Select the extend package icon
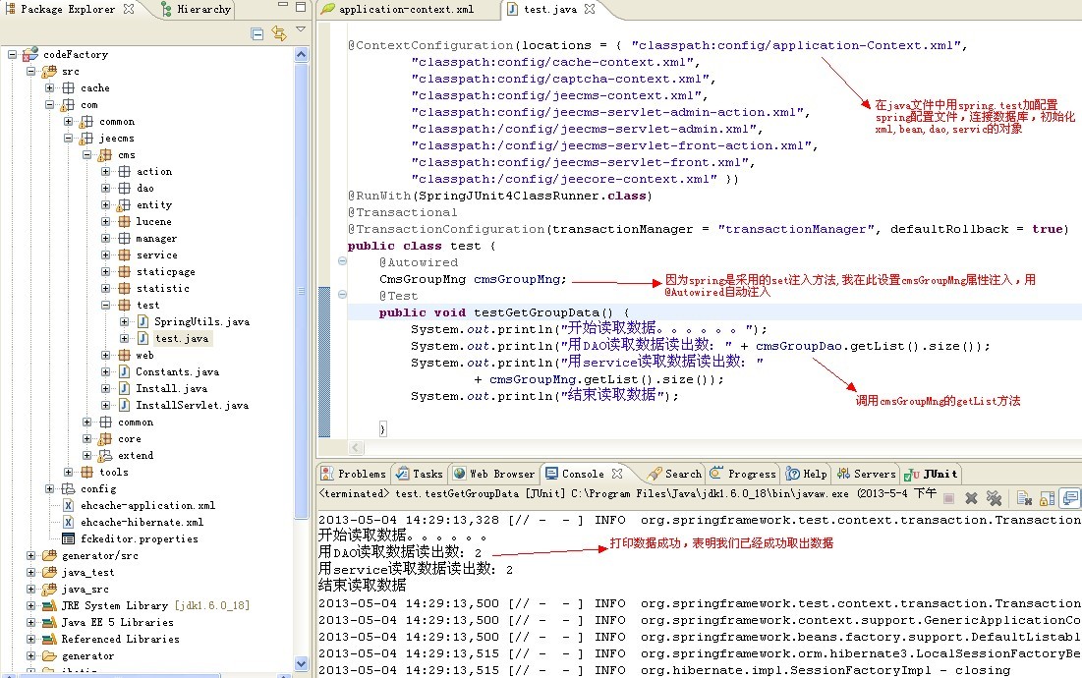The height and width of the screenshot is (678, 1082). click(x=105, y=456)
